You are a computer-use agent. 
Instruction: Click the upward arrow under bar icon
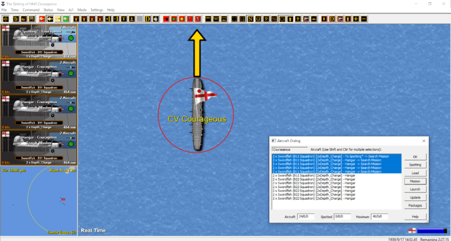pyautogui.click(x=124, y=19)
